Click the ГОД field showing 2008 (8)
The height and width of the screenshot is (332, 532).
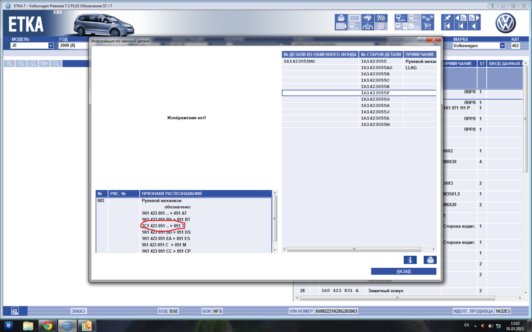74,46
